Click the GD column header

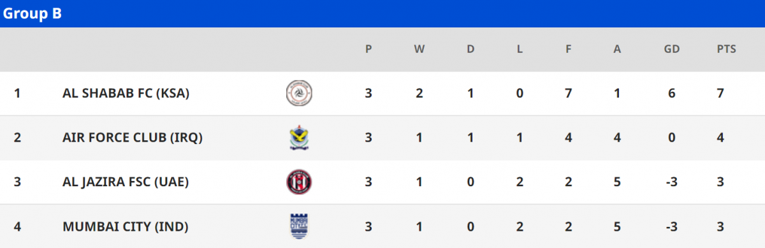point(672,49)
